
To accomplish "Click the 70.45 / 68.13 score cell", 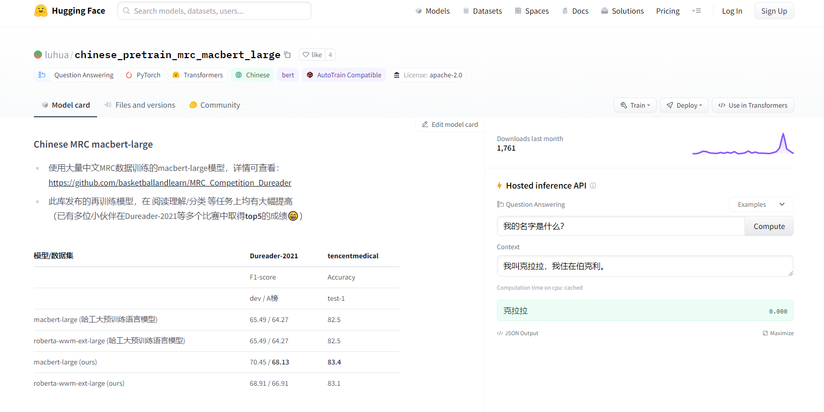I will pos(269,362).
